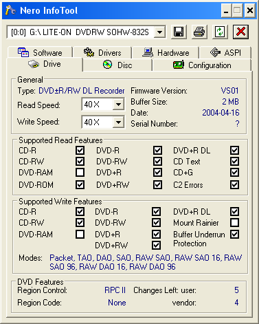The height and width of the screenshot is (324, 259).
Task: Open the Configuration tab
Action: [202, 65]
